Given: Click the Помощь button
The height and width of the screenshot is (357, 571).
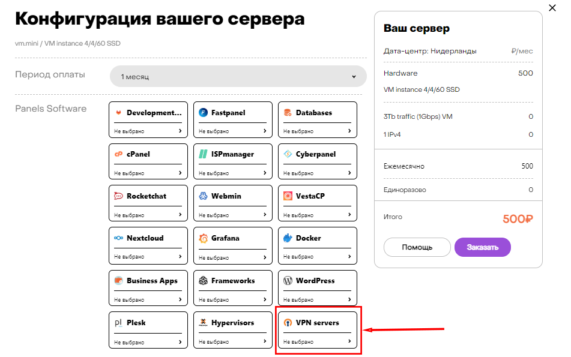Looking at the screenshot, I should click(x=417, y=247).
